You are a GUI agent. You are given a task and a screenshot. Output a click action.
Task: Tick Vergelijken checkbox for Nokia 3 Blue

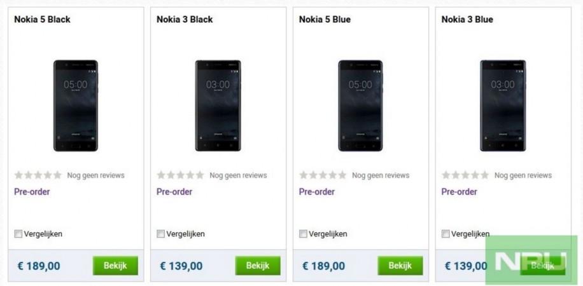tap(446, 234)
